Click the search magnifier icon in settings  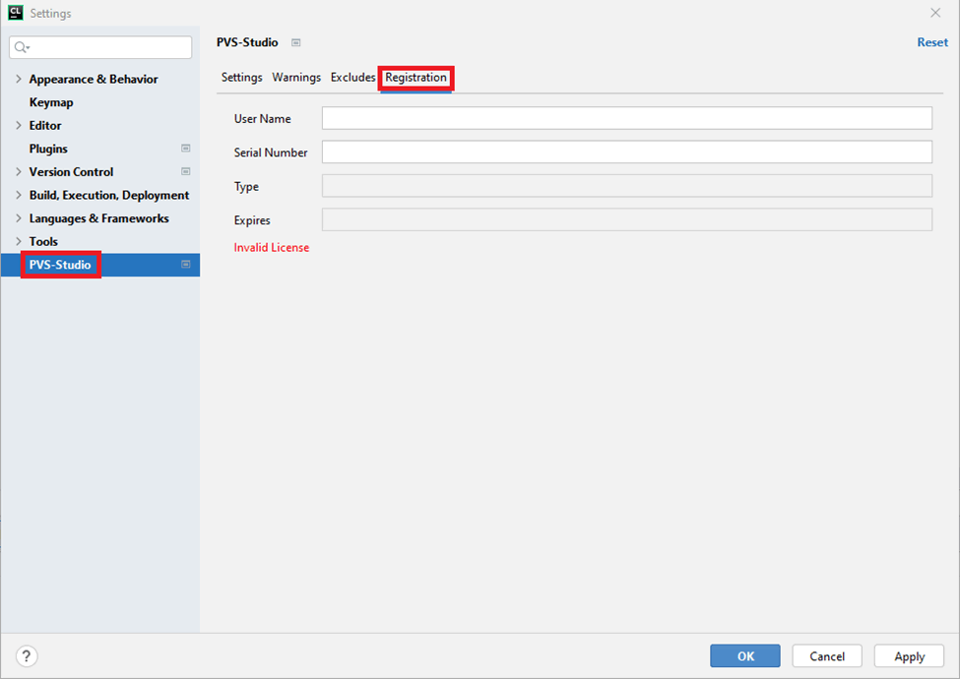point(22,47)
